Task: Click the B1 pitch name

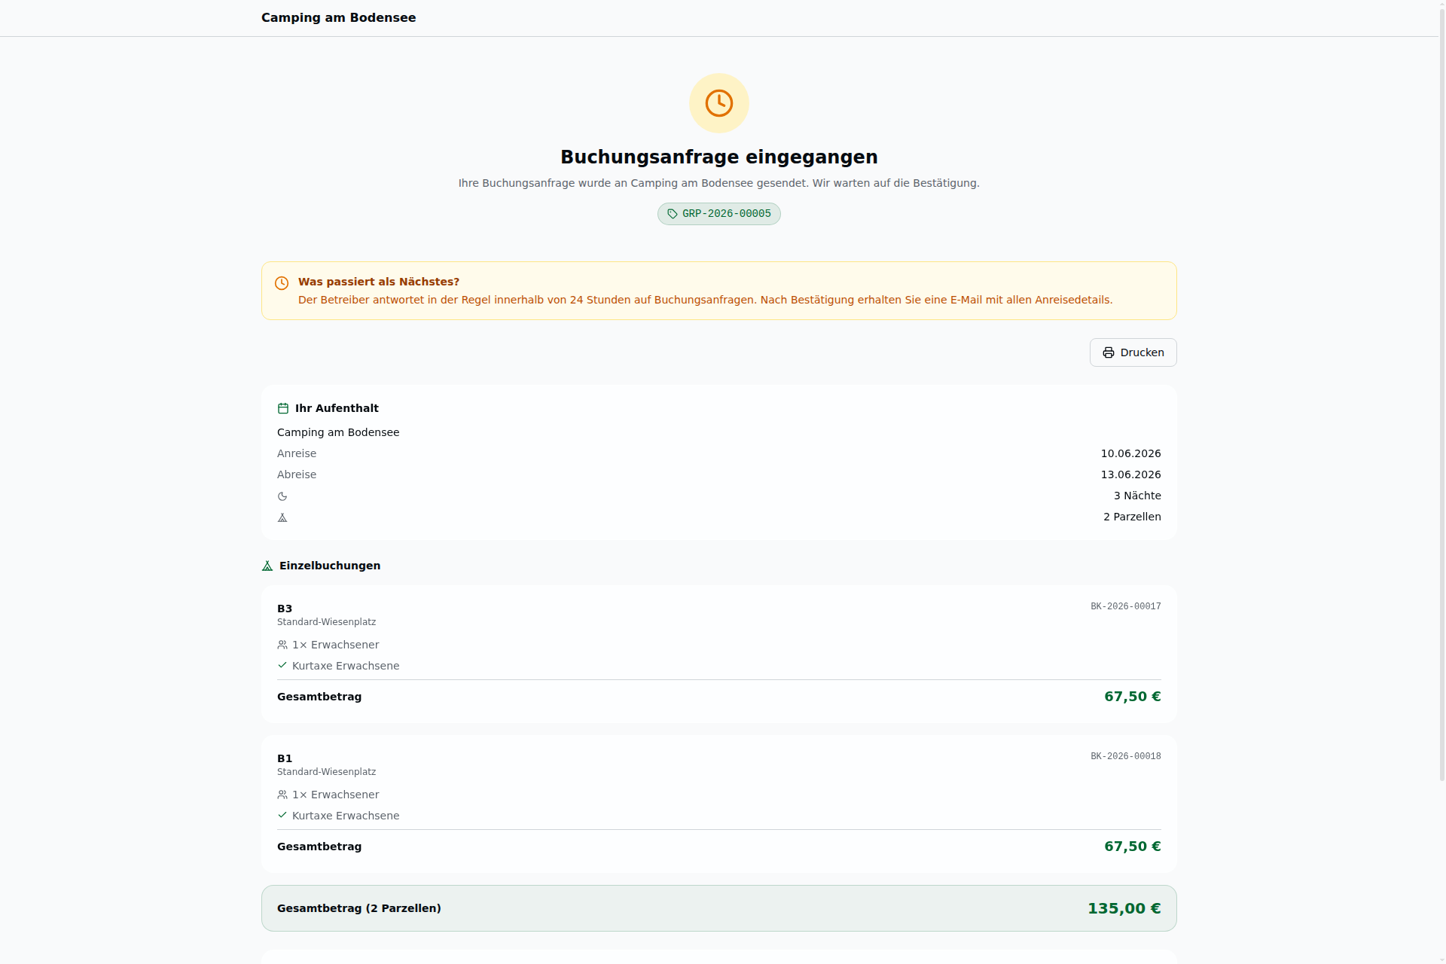Action: pyautogui.click(x=285, y=758)
